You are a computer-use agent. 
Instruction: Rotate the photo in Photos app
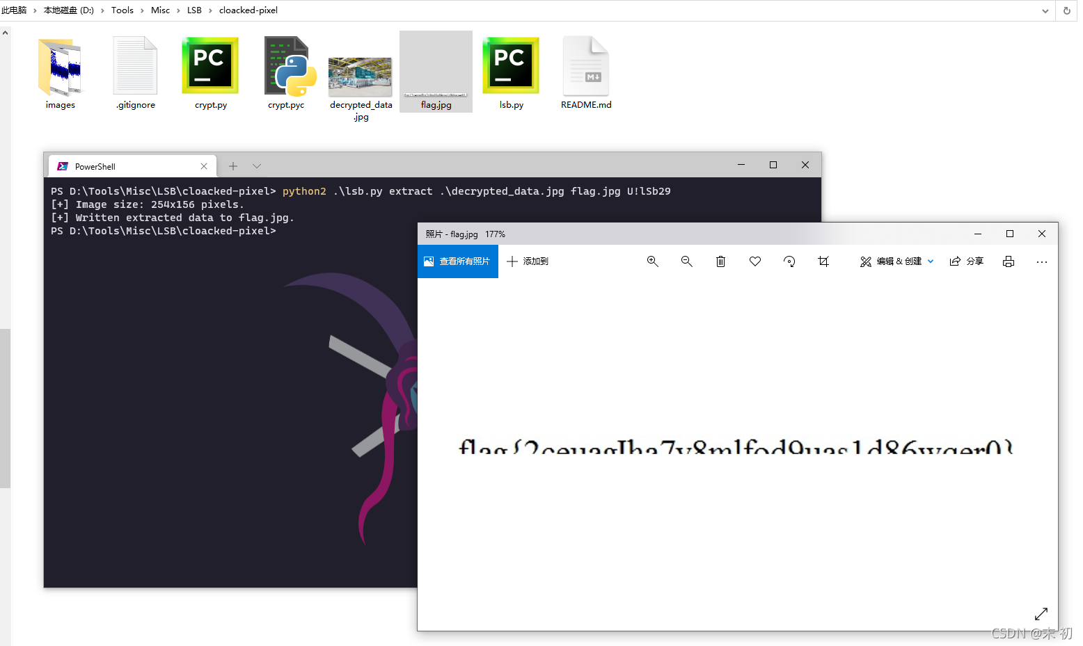pos(789,261)
